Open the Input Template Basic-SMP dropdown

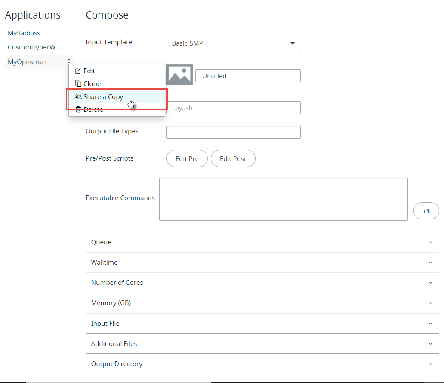pyautogui.click(x=233, y=43)
